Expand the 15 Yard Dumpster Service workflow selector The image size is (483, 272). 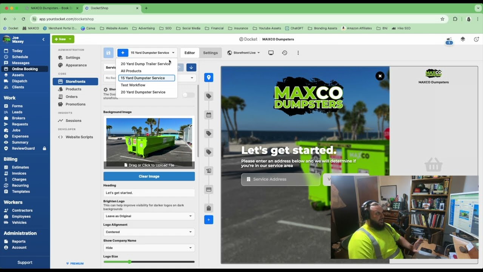point(152,53)
